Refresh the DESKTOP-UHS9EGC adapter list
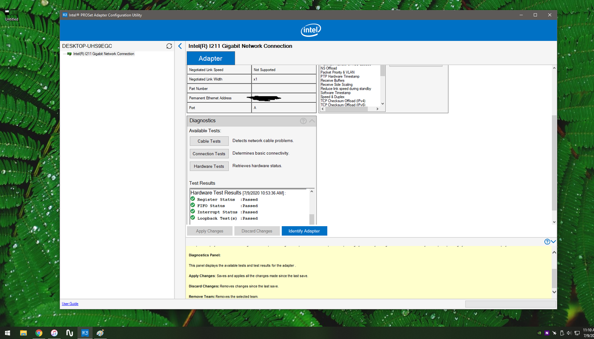 click(x=169, y=46)
